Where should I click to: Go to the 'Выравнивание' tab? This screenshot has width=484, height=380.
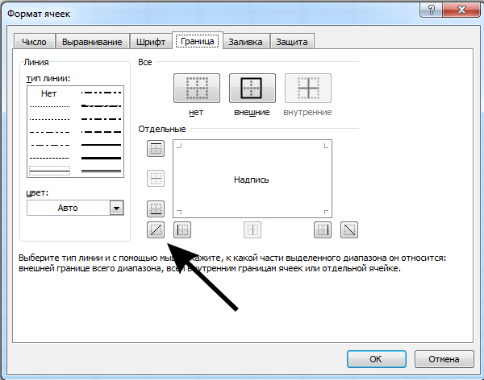[92, 42]
